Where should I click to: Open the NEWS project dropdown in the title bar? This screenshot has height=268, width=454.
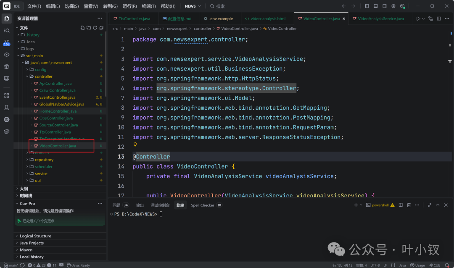coord(193,6)
